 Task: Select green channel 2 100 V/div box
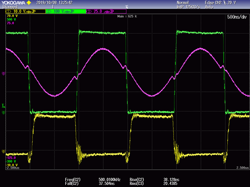(66, 11)
